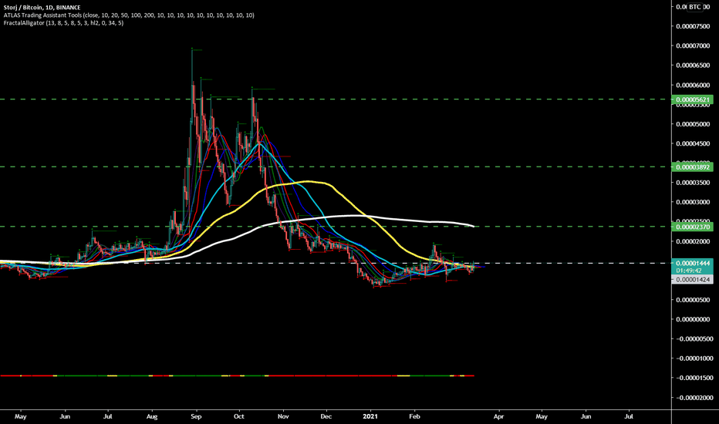Click the current price label 0.00001444
Viewport: 719px width, 424px height.
[692, 263]
